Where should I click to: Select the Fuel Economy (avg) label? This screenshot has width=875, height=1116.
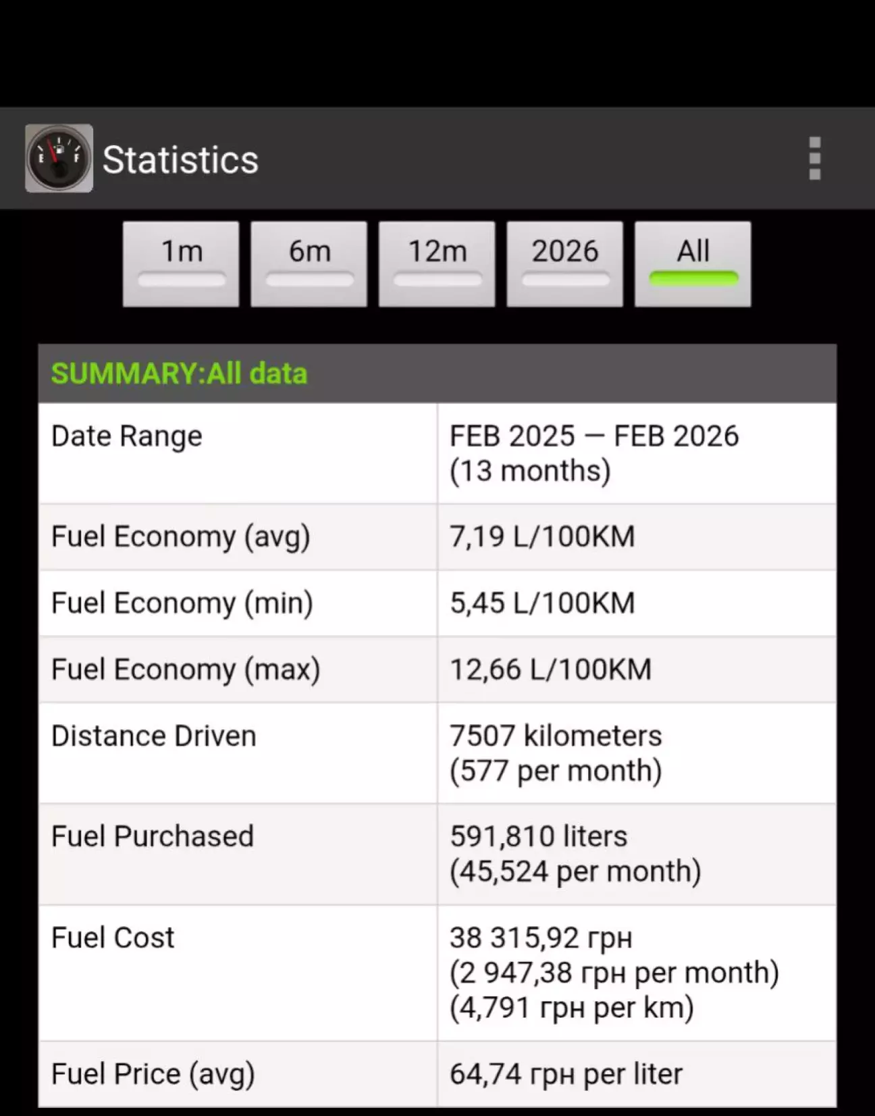(x=181, y=537)
